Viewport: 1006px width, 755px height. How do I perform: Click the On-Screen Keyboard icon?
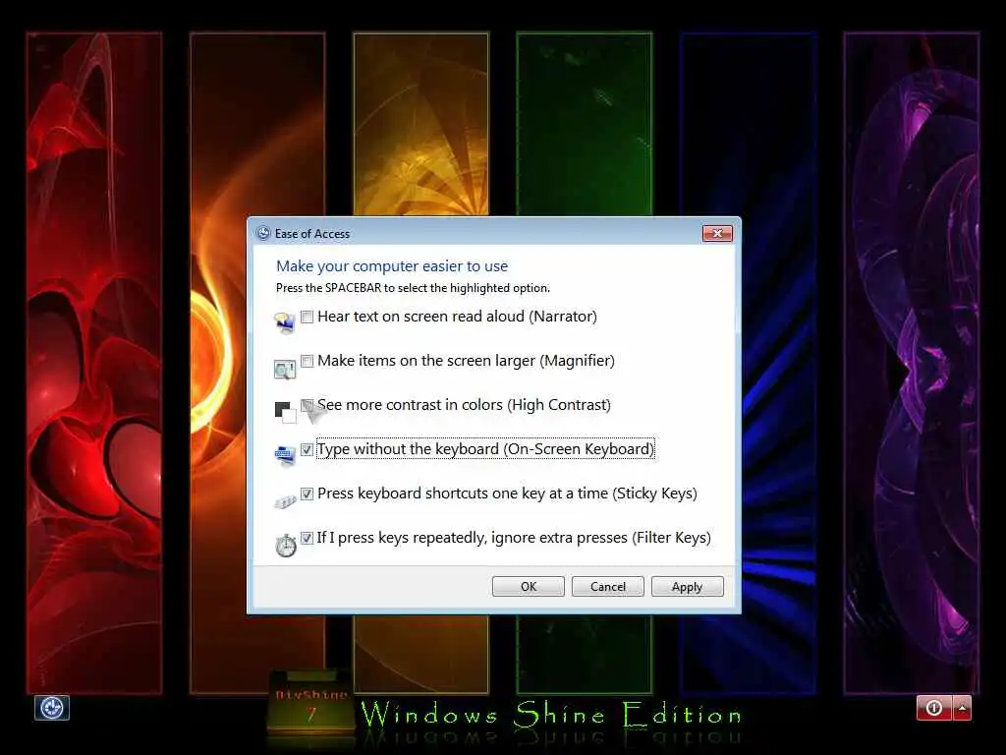[x=285, y=455]
